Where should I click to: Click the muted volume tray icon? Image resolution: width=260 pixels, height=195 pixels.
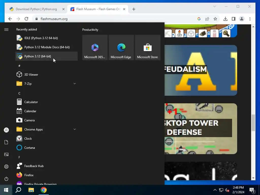227,190
